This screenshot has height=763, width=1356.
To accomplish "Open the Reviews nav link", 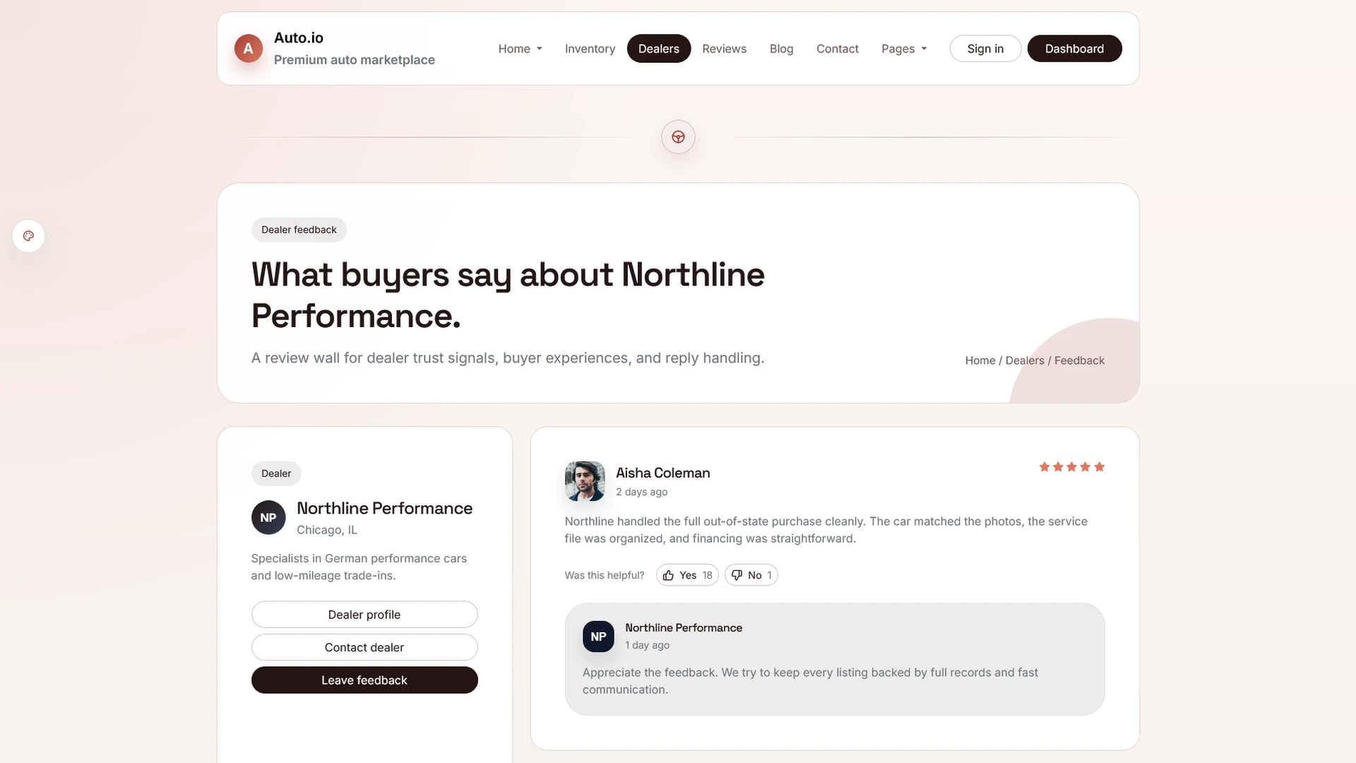I will pyautogui.click(x=724, y=49).
